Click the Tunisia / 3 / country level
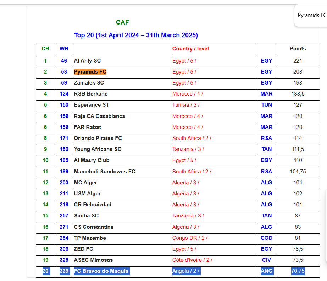The width and height of the screenshot is (327, 281). coord(186,105)
